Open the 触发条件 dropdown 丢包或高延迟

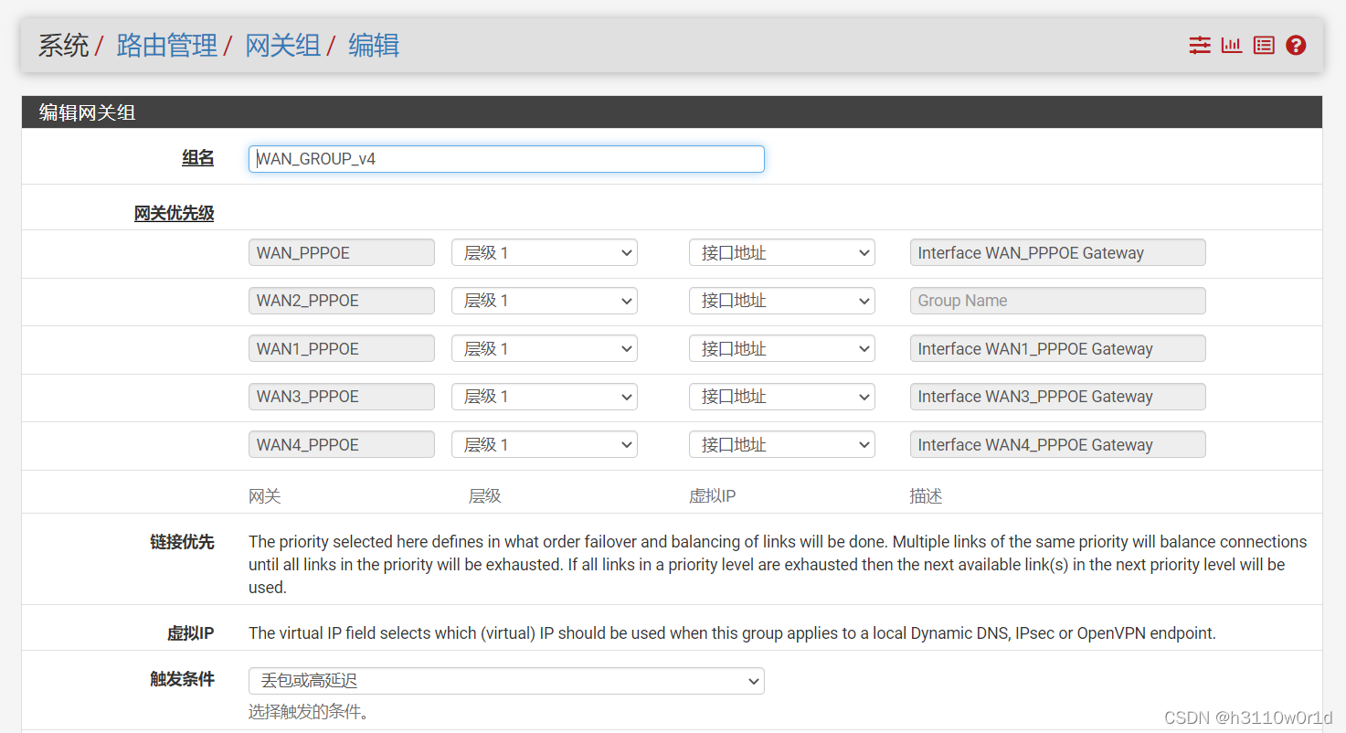[x=506, y=681]
